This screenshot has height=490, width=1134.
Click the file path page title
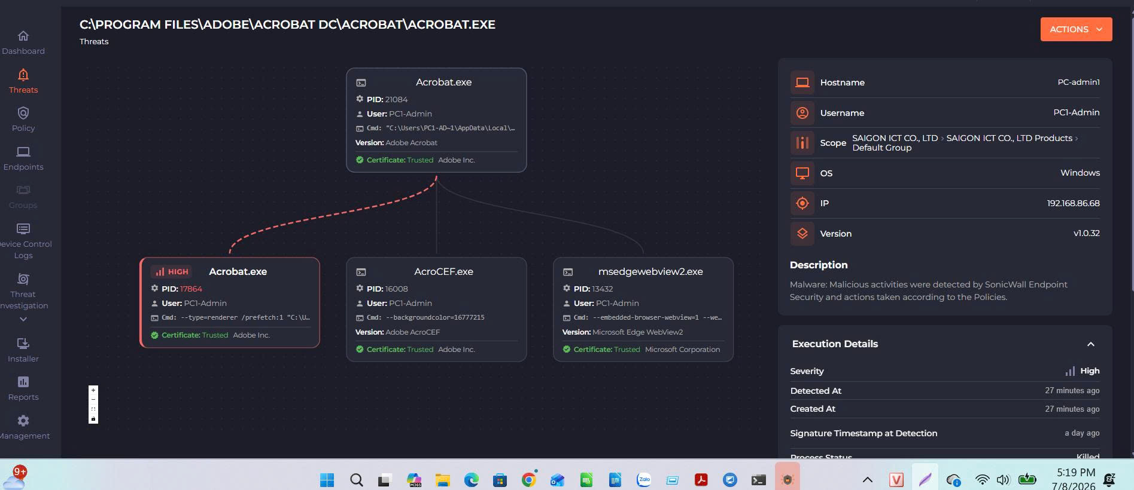pos(287,24)
